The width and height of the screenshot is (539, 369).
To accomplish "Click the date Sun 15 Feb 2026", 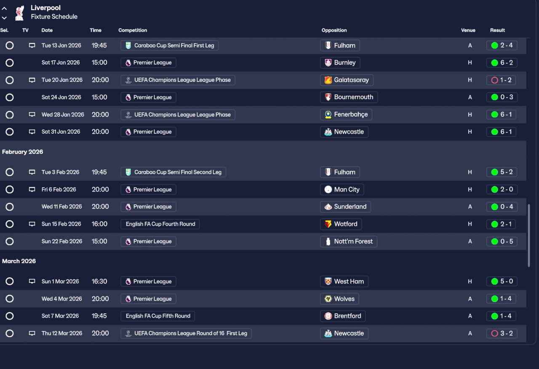I will click(61, 224).
